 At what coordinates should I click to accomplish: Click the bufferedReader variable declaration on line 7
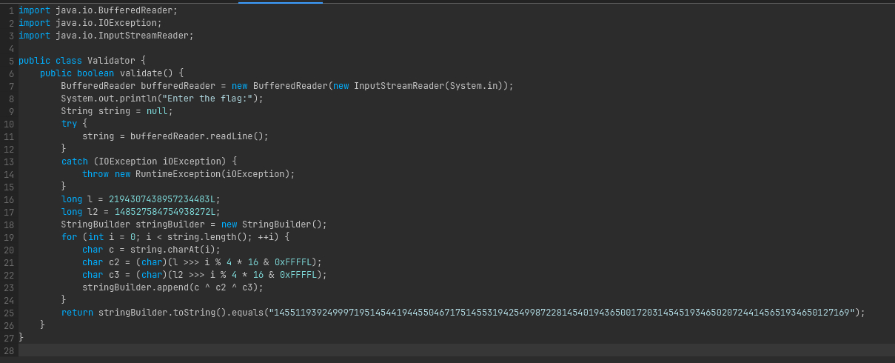pos(178,86)
